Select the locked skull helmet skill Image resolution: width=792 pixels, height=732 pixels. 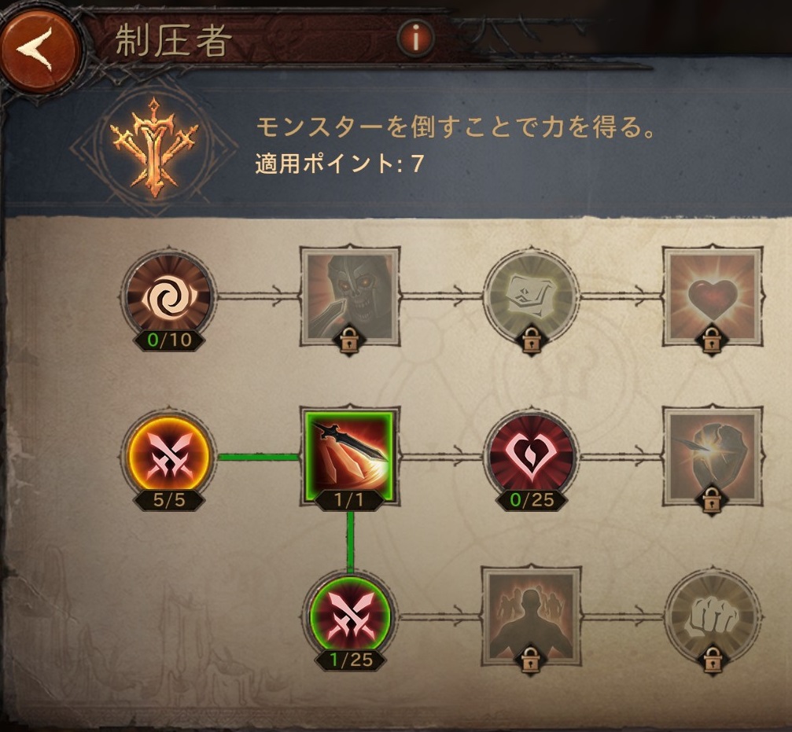tap(350, 296)
